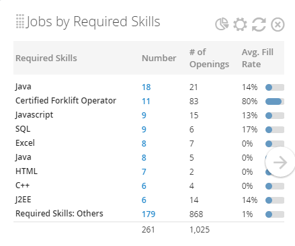Open the 7 HTML jobs link
The height and width of the screenshot is (246, 295).
tap(144, 172)
